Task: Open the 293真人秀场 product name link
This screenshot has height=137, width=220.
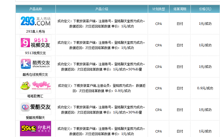Action: (x=36, y=31)
